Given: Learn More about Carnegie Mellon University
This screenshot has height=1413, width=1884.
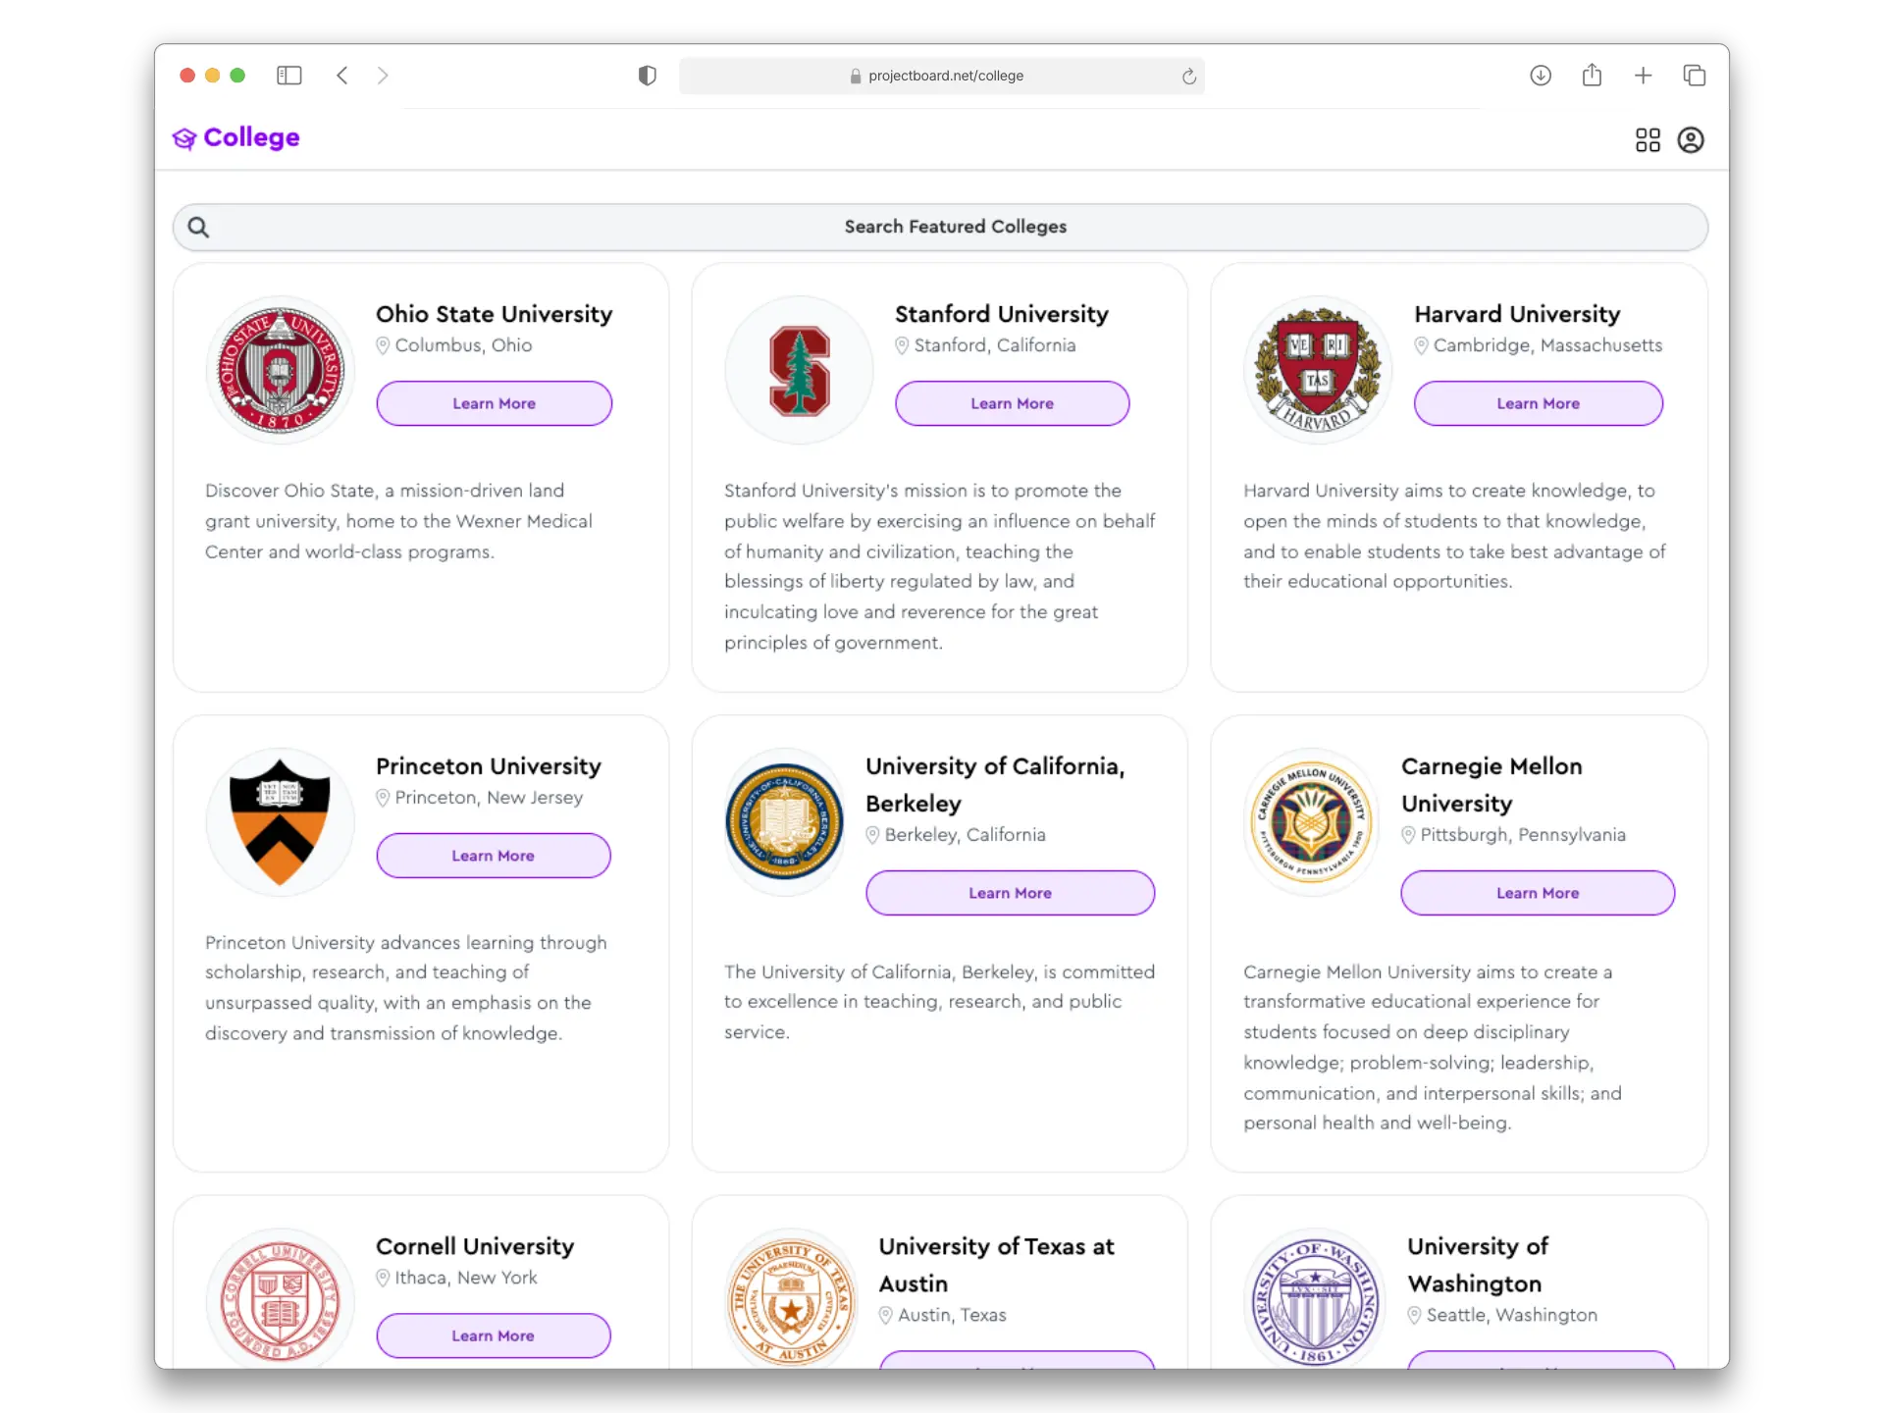Looking at the screenshot, I should (1538, 893).
